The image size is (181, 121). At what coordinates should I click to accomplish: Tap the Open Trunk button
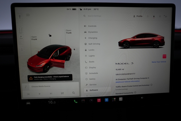click(69, 32)
